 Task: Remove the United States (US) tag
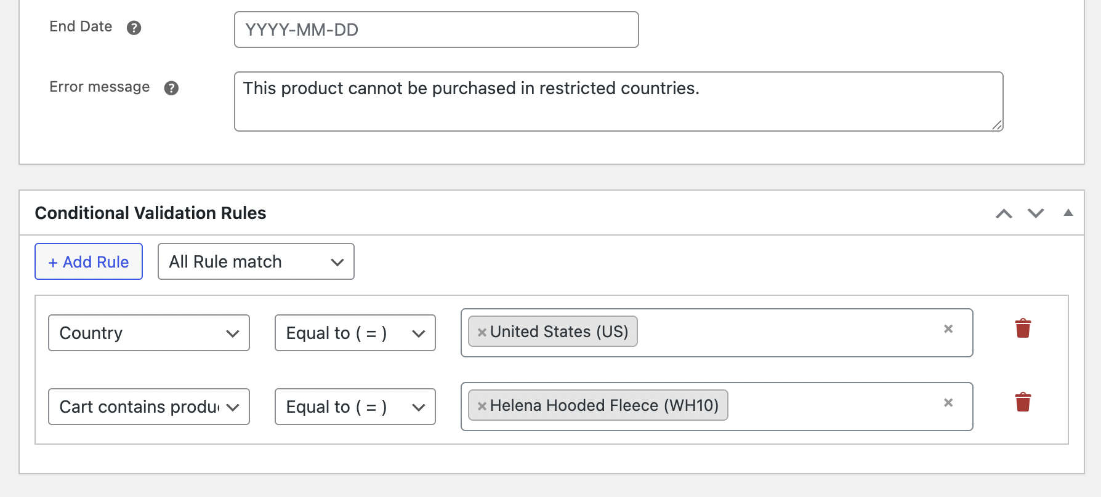482,332
